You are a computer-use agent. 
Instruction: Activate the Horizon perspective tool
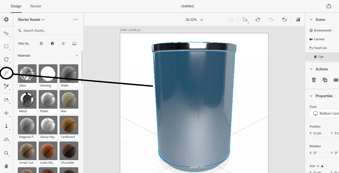click(x=6, y=140)
